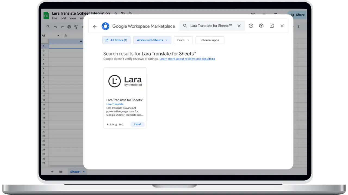Star the Lara Translate GSheet Integration spreadsheet
This screenshot has width=348, height=195.
pyautogui.click(x=116, y=13)
